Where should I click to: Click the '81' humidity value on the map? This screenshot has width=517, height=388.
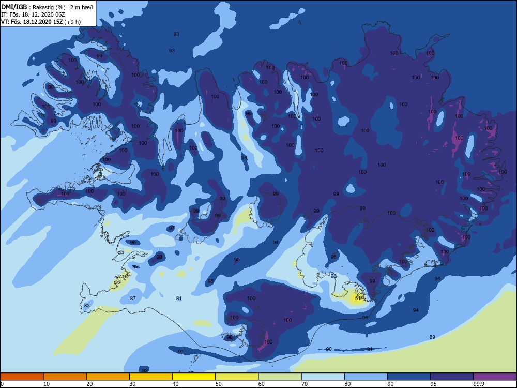coord(179,299)
